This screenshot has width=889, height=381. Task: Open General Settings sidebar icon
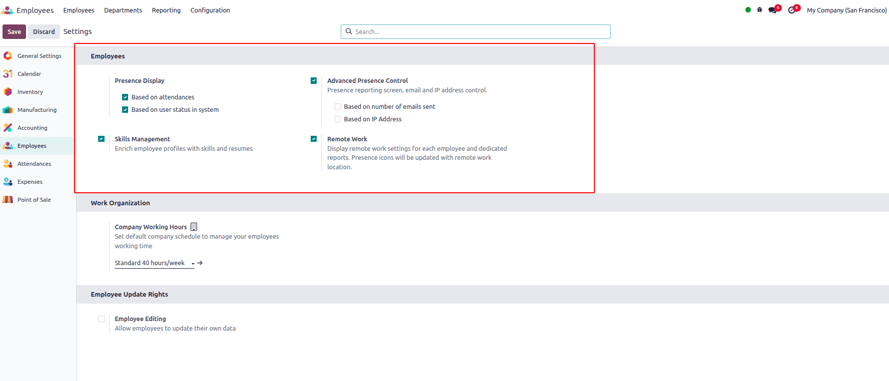pos(8,55)
